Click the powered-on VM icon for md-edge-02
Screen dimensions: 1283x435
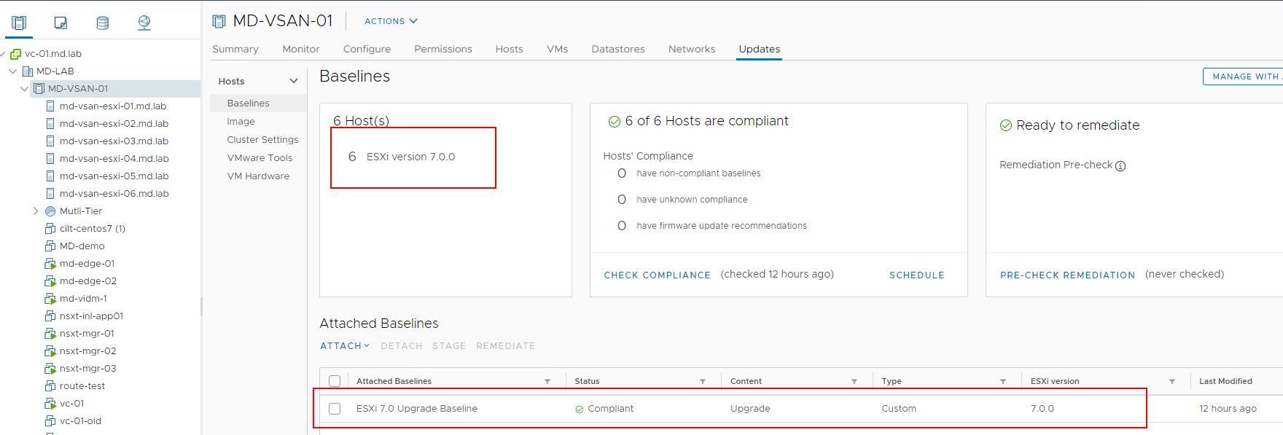point(50,281)
